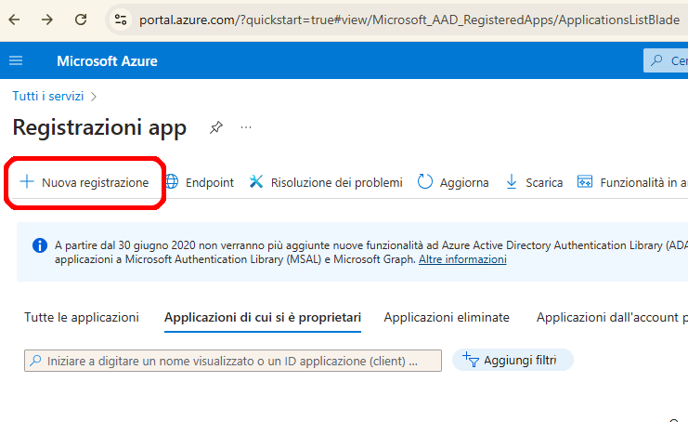The height and width of the screenshot is (422, 688).
Task: Click the Azure search box at top
Action: coord(666,60)
